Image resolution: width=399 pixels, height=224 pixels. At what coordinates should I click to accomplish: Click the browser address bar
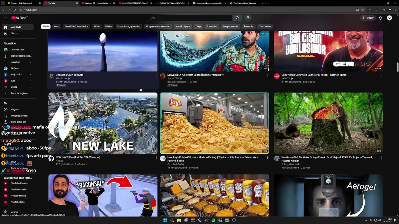[187, 10]
